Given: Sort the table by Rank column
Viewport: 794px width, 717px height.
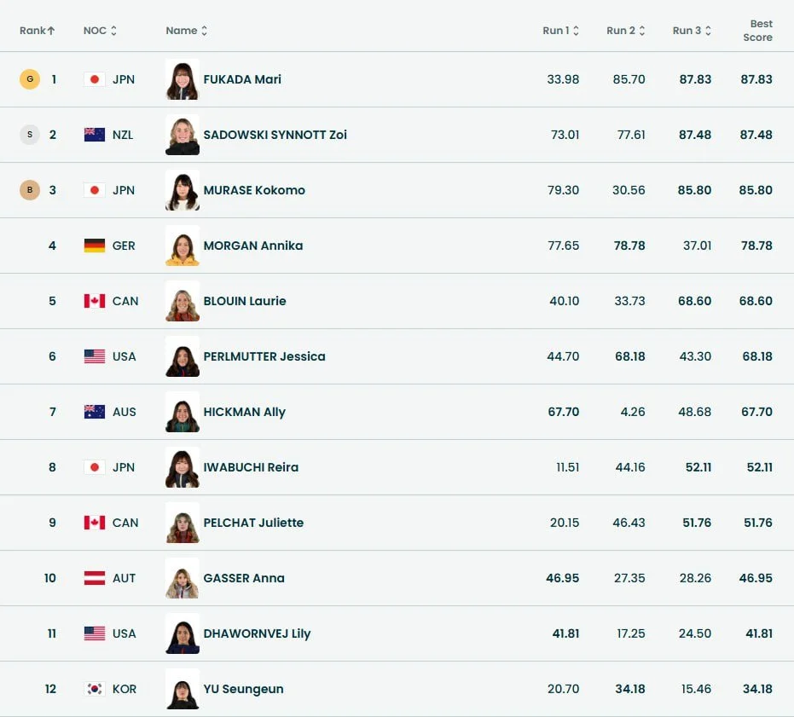Looking at the screenshot, I should [x=38, y=31].
